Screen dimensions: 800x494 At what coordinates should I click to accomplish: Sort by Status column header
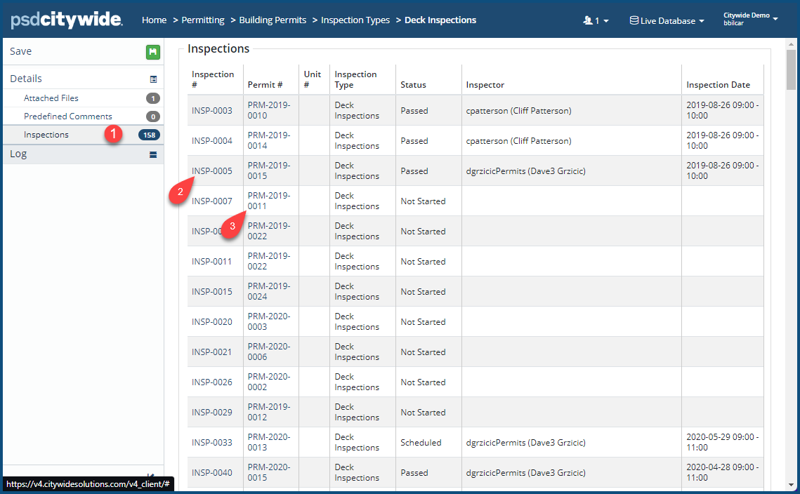coord(413,85)
